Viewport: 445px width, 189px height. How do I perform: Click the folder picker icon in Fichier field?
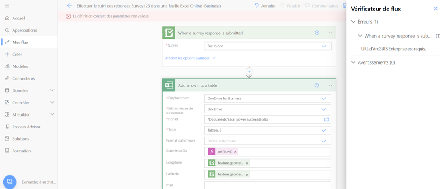click(x=327, y=119)
